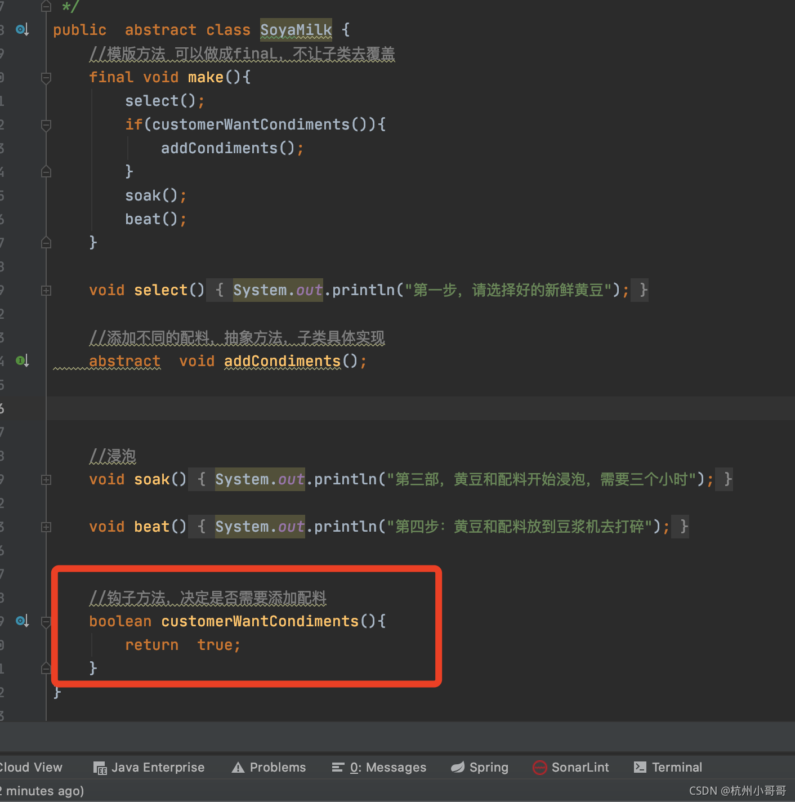The image size is (795, 802).
Task: Open the SonarLint tool window
Action: click(x=571, y=767)
